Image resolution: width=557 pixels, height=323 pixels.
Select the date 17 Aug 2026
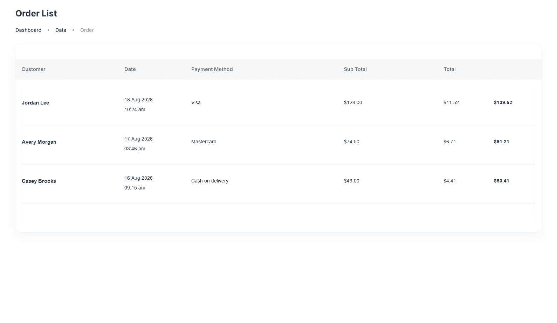(x=138, y=139)
